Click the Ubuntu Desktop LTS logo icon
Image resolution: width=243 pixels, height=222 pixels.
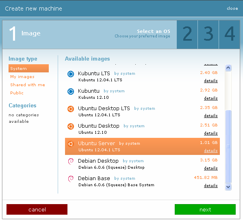(x=71, y=109)
